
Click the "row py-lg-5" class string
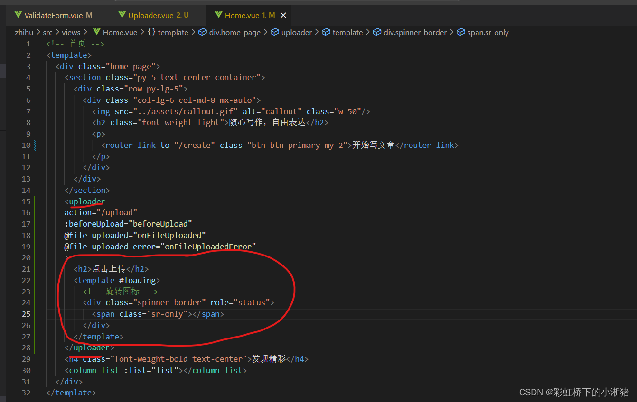coord(153,89)
